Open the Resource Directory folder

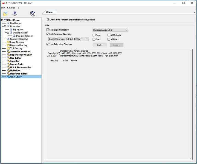coord(19,45)
